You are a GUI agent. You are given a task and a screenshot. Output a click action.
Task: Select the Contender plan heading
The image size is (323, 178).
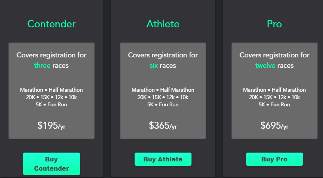click(52, 24)
